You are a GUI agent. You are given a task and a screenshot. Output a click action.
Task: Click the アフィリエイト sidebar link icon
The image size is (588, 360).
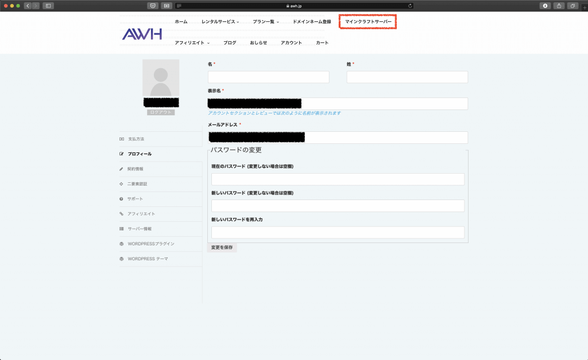121,214
